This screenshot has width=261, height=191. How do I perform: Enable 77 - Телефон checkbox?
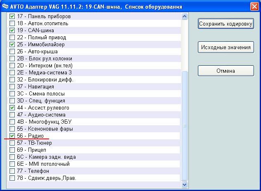[12, 171]
